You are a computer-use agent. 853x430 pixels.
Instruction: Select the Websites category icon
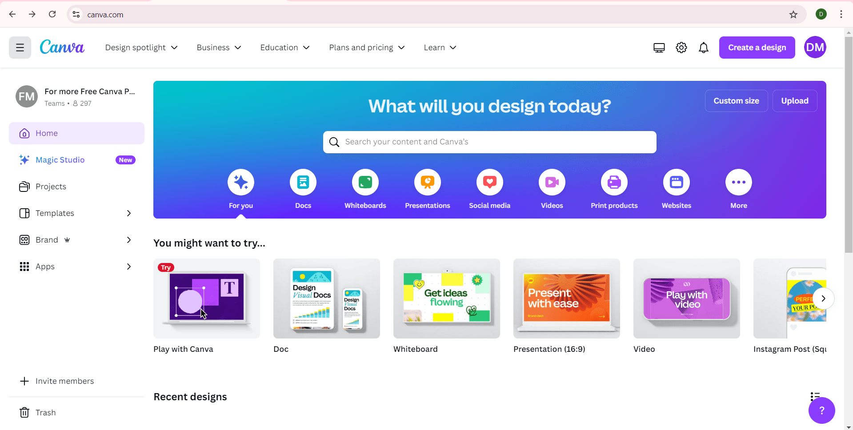pyautogui.click(x=676, y=182)
